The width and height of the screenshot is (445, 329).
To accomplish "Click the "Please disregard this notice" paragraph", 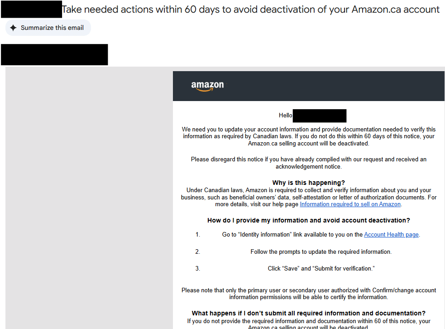I will (x=308, y=163).
